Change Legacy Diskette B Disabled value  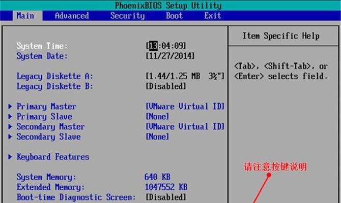pos(166,86)
